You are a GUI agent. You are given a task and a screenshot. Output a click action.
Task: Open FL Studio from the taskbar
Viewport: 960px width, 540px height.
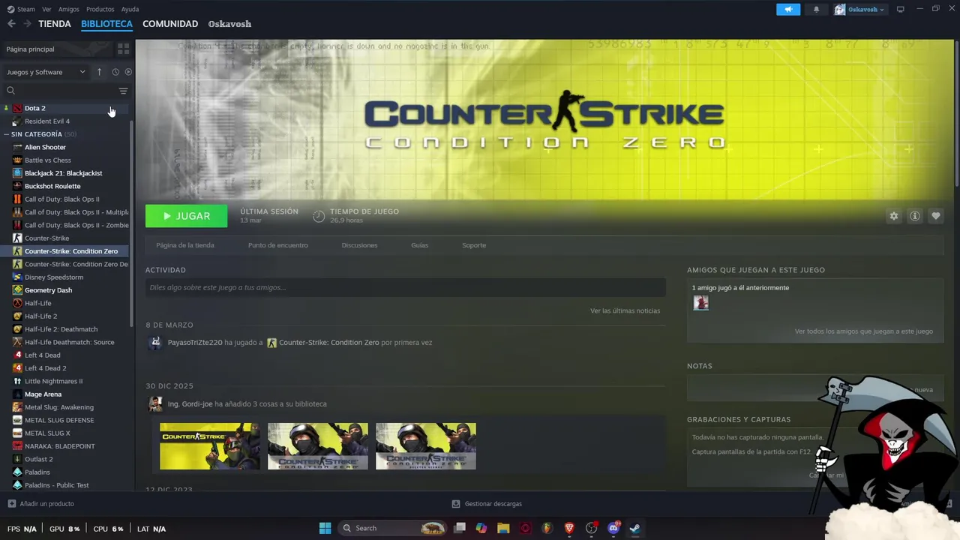click(547, 528)
